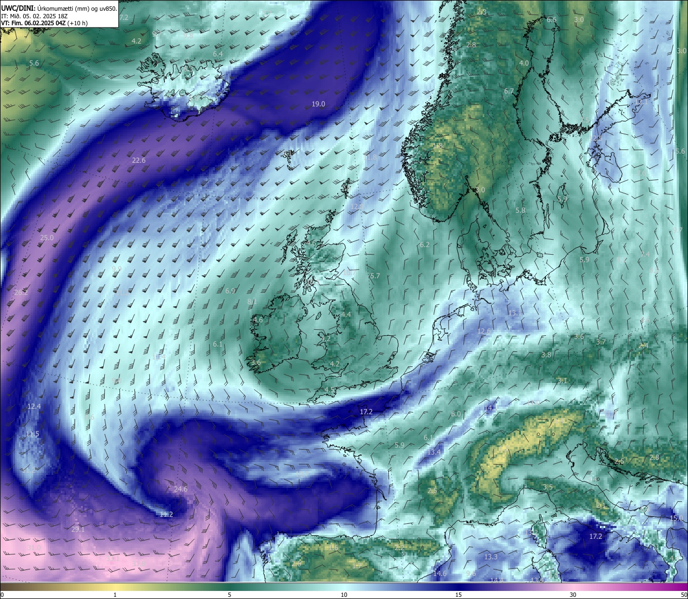Click the 17.2 value in the Mediterranean
The image size is (688, 599).
point(596,536)
